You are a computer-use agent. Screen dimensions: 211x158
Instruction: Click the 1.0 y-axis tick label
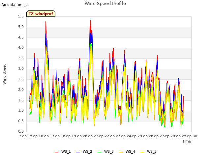click(x=21, y=111)
